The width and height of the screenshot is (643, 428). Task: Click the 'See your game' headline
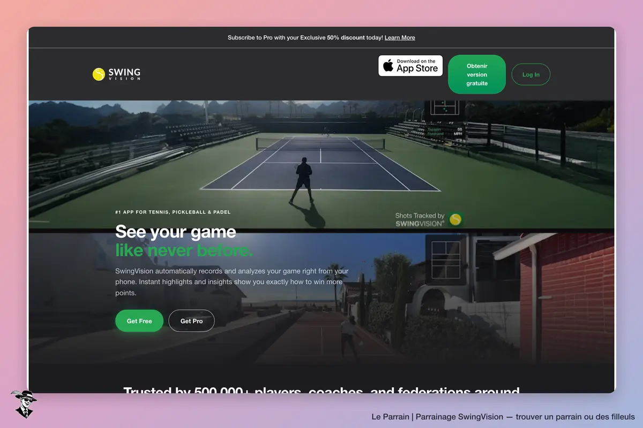click(x=176, y=232)
